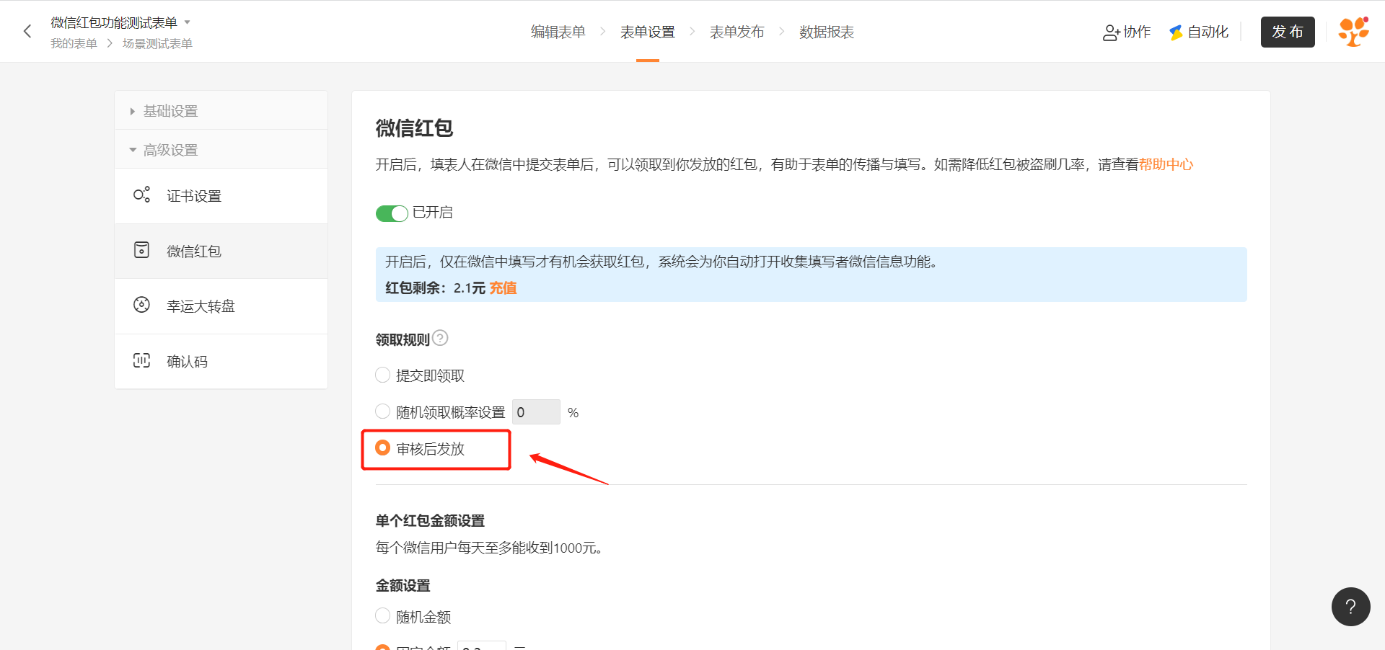
Task: Show 领取规则 help question icon
Action: (440, 338)
